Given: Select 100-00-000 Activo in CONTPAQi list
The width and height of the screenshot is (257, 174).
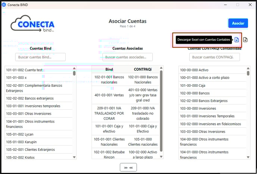Looking at the screenshot, I should coord(194,70).
